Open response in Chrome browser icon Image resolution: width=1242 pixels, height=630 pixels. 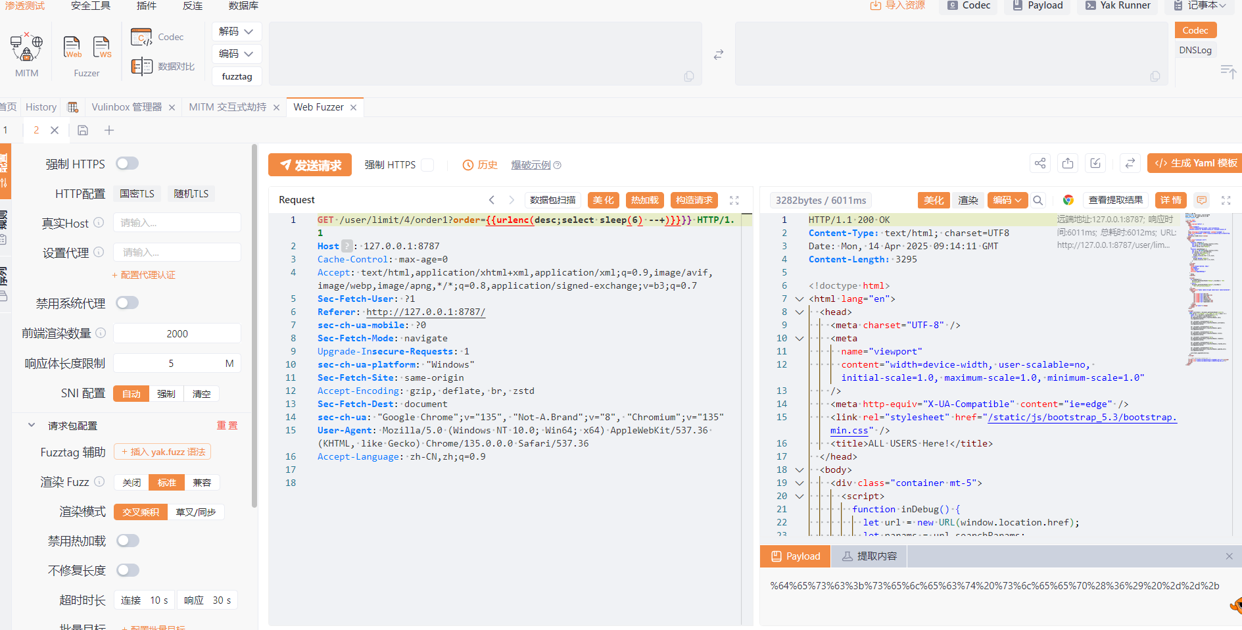[x=1068, y=201]
